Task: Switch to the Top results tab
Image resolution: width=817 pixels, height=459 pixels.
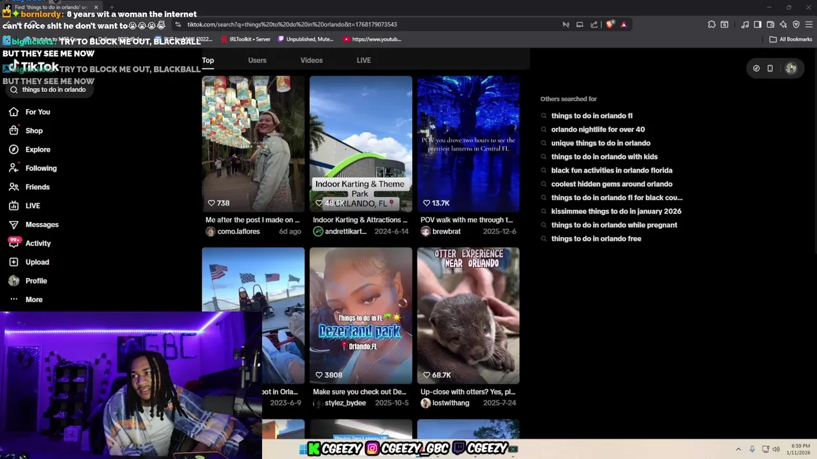Action: pyautogui.click(x=208, y=61)
